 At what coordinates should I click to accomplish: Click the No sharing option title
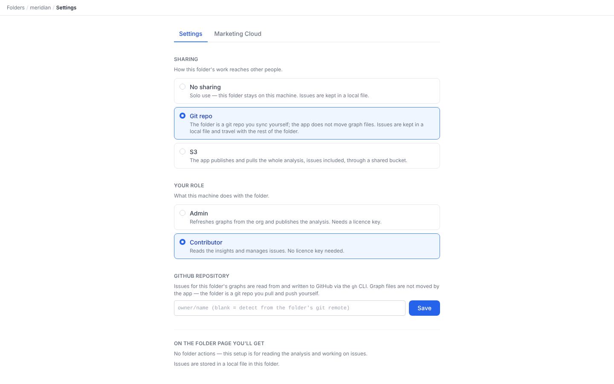[205, 87]
